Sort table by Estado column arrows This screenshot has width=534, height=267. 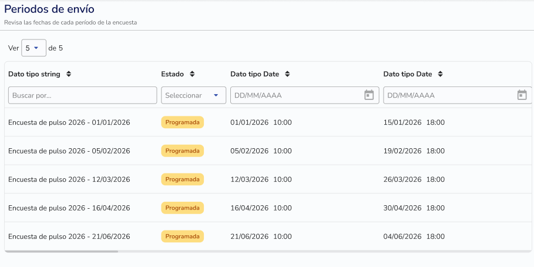coord(192,74)
